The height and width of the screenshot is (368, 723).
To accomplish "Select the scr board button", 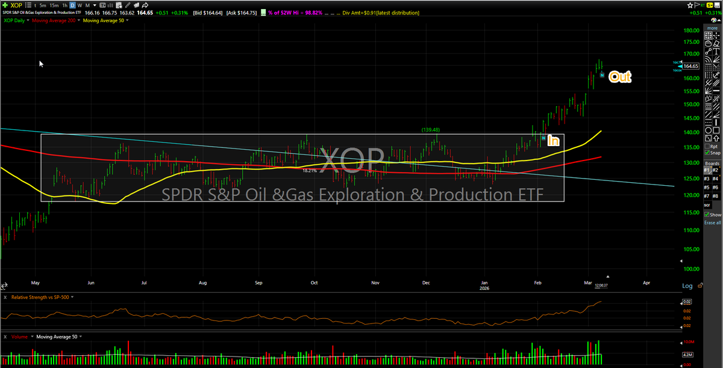I will pos(707,205).
